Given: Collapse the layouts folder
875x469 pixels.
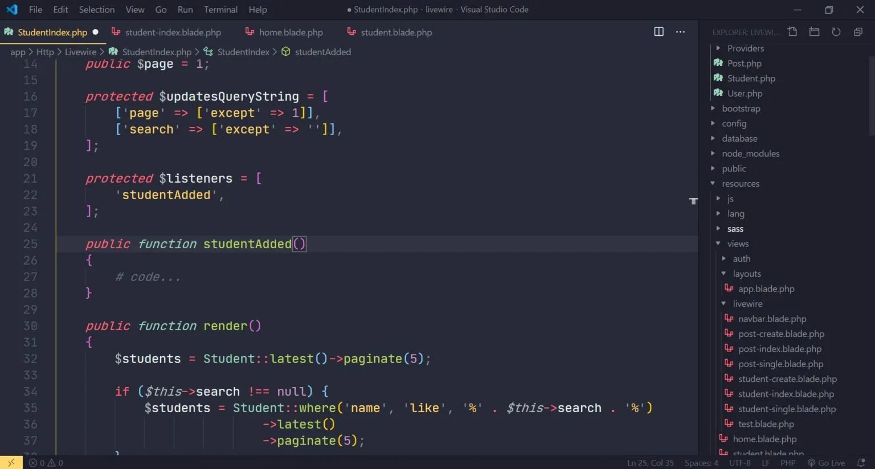Looking at the screenshot, I should (746, 274).
